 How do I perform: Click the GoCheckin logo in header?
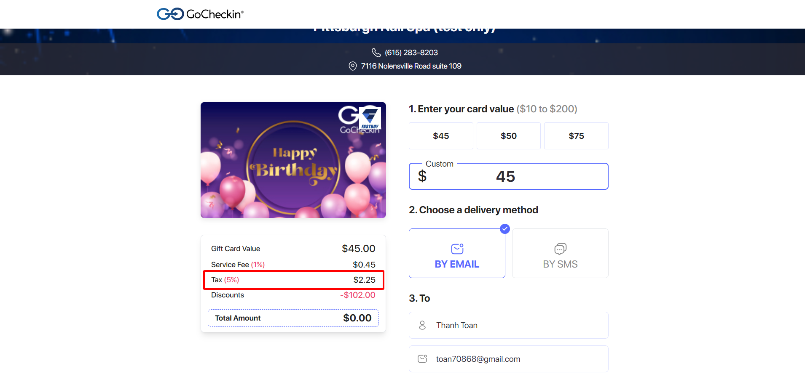point(200,14)
